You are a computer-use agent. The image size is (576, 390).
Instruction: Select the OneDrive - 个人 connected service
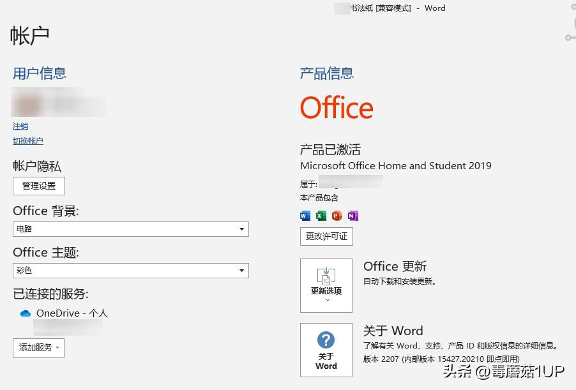[72, 313]
